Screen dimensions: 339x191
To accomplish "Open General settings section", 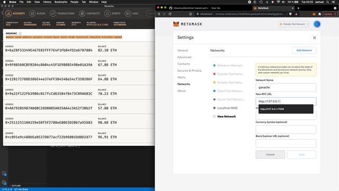I will coord(183,50).
